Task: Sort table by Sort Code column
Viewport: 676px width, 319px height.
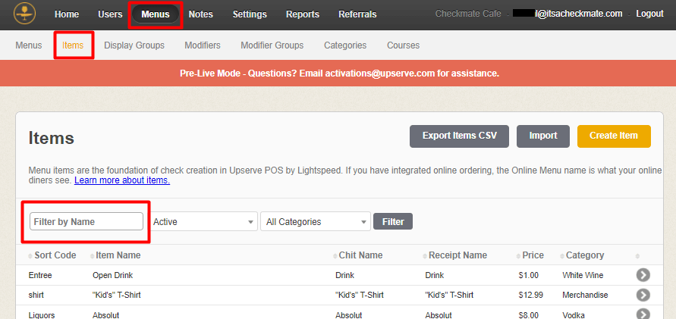Action: coord(55,255)
